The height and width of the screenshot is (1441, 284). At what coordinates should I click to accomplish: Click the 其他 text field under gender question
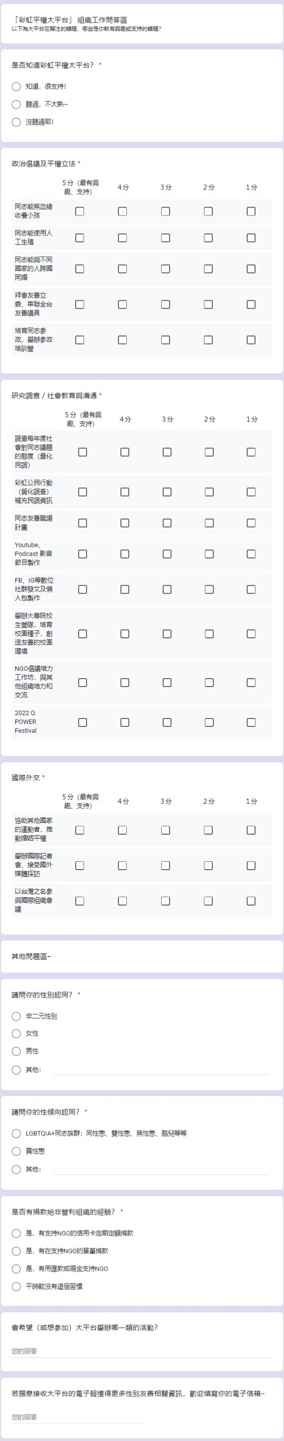click(x=161, y=1069)
